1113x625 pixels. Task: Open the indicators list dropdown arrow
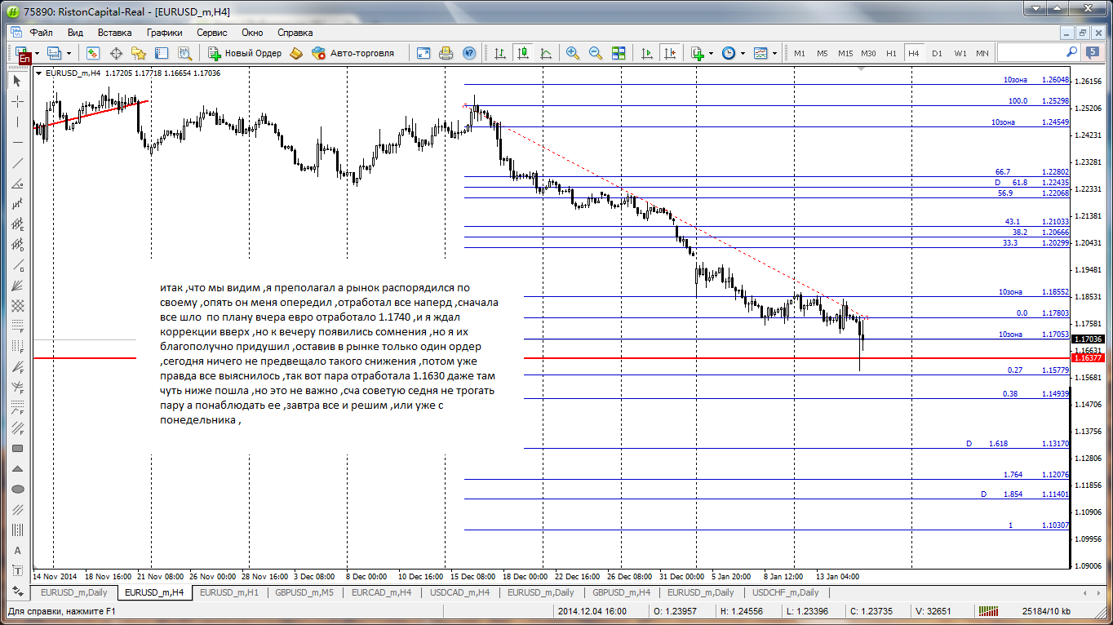pyautogui.click(x=711, y=53)
